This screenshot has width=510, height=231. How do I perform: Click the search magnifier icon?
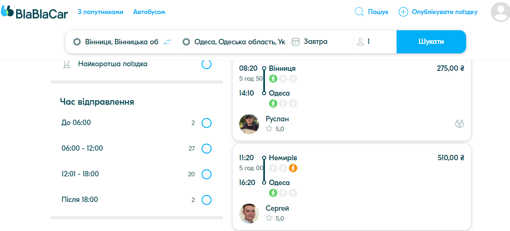(x=359, y=12)
